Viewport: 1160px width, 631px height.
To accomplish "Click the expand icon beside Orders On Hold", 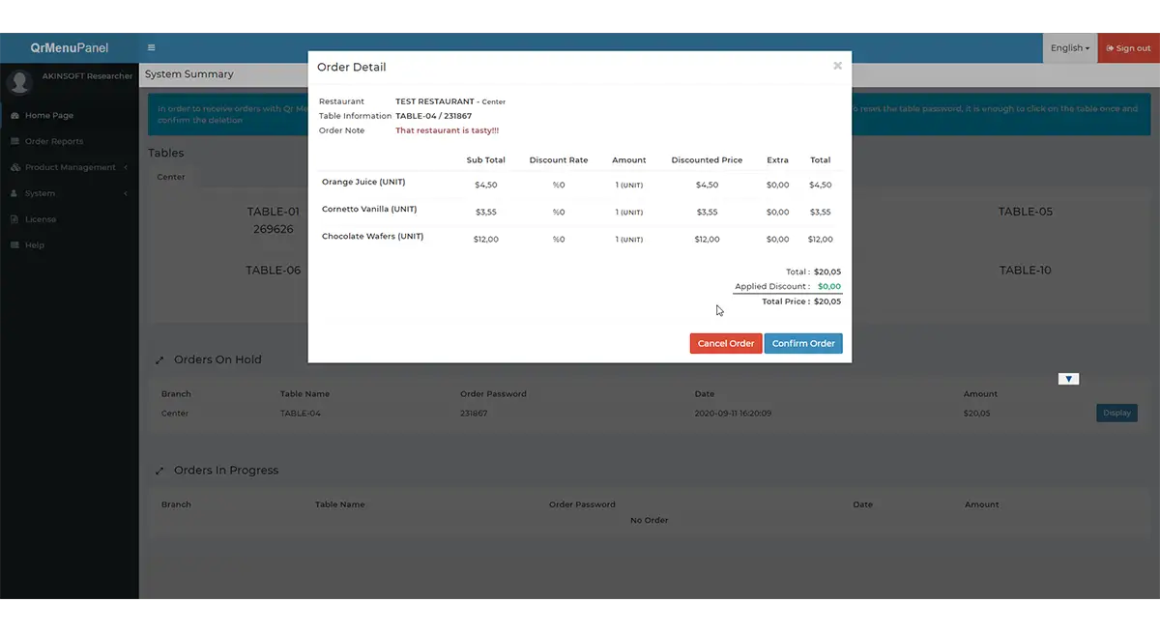I will coord(159,360).
